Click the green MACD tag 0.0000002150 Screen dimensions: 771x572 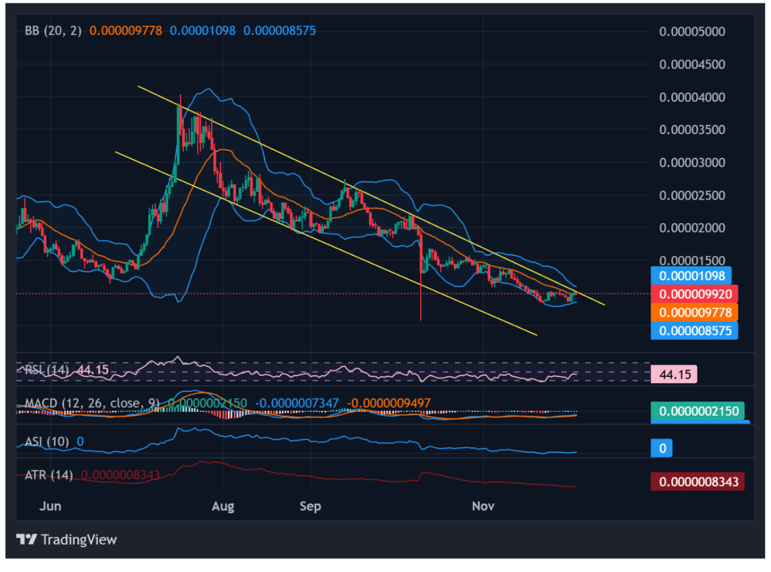(x=698, y=411)
